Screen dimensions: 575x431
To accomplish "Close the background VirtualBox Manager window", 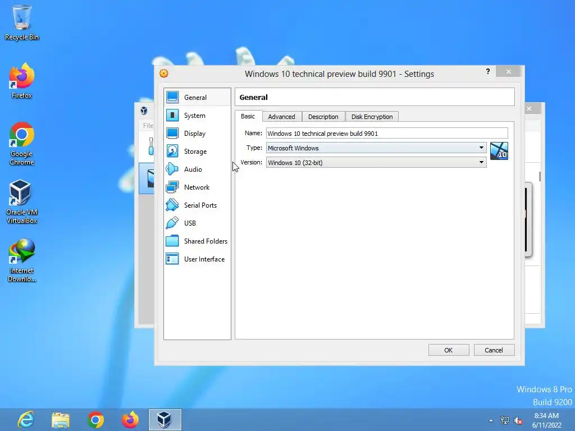I will tap(529, 108).
